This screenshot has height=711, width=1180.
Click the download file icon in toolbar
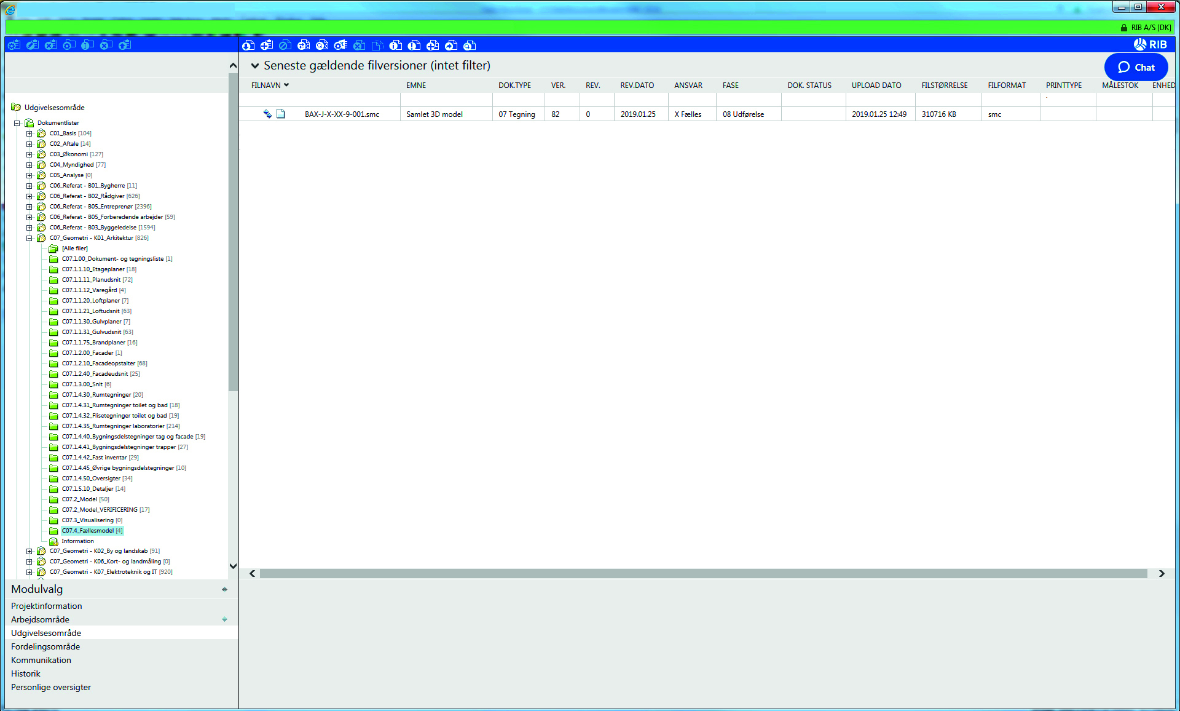(248, 46)
